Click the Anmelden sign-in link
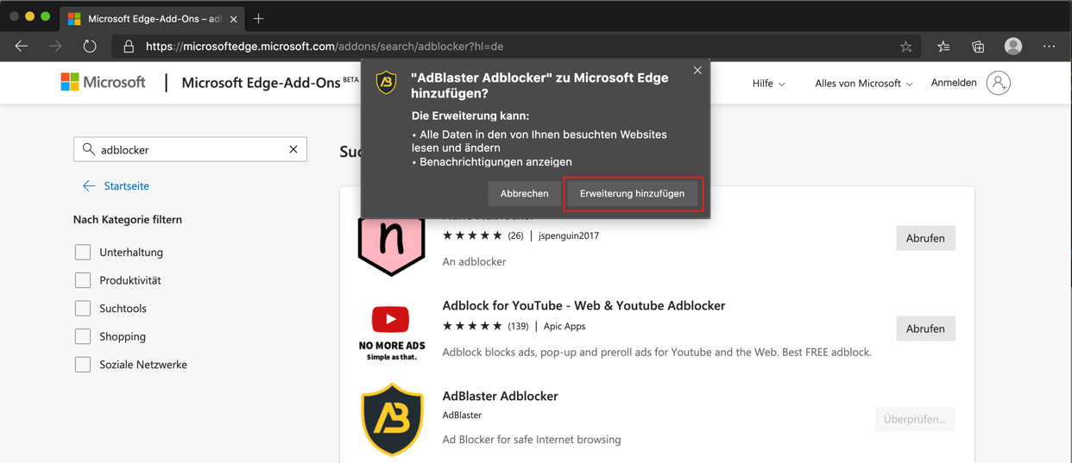This screenshot has height=463, width=1072. tap(954, 83)
